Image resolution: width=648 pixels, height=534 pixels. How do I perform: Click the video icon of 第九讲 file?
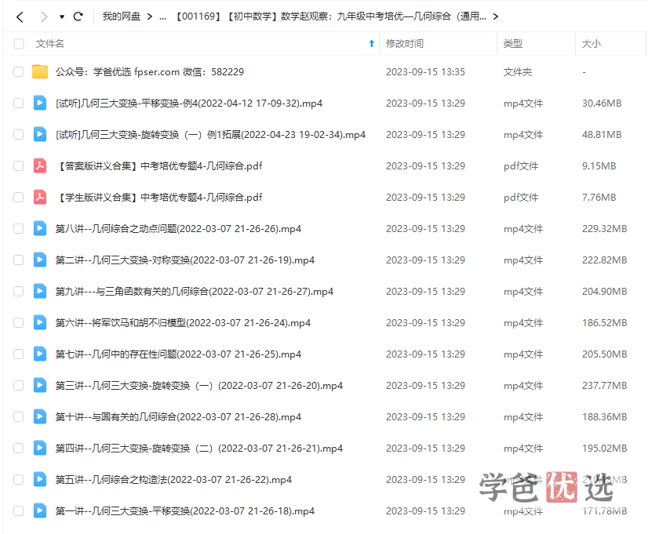click(x=40, y=291)
